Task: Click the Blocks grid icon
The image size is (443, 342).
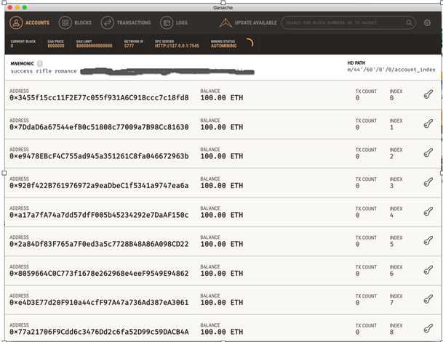Action: 65,23
